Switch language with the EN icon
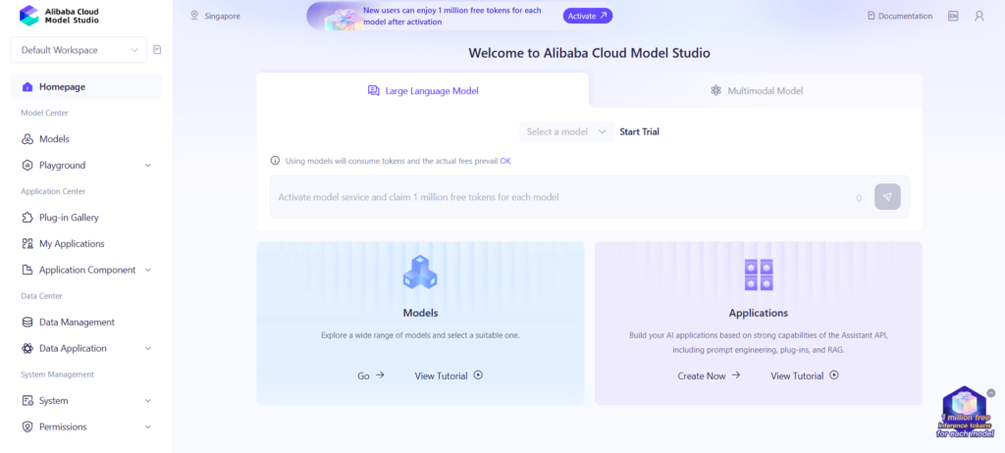1005x453 pixels. [953, 16]
